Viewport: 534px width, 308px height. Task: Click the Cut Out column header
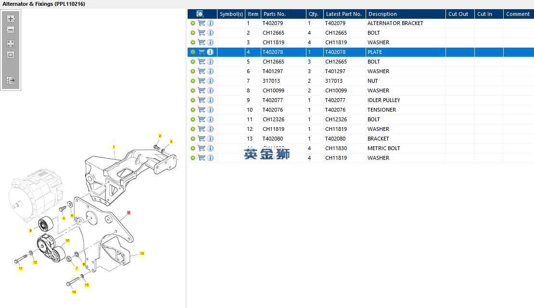coord(460,14)
